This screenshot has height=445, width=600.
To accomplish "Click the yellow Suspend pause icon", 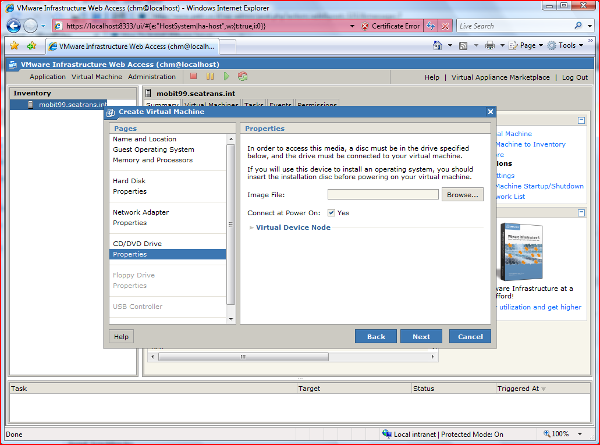I will pos(210,76).
